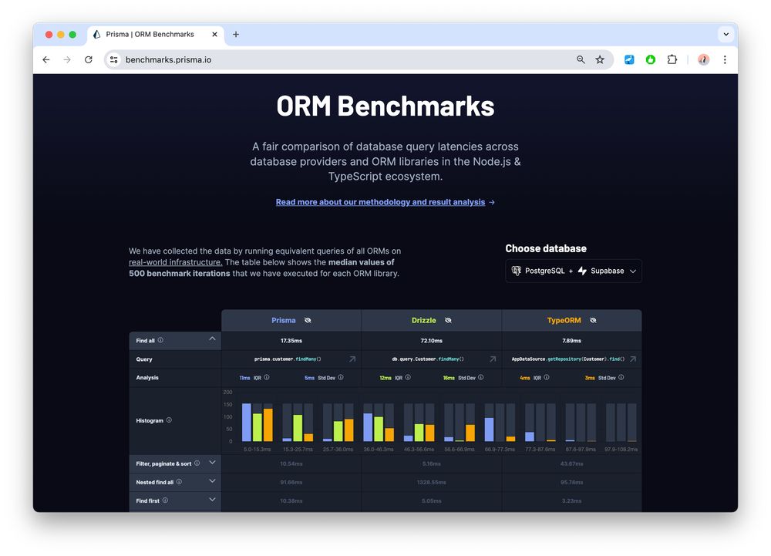Show Std Dev info for Drizzle
771x556 pixels.
[481, 378]
